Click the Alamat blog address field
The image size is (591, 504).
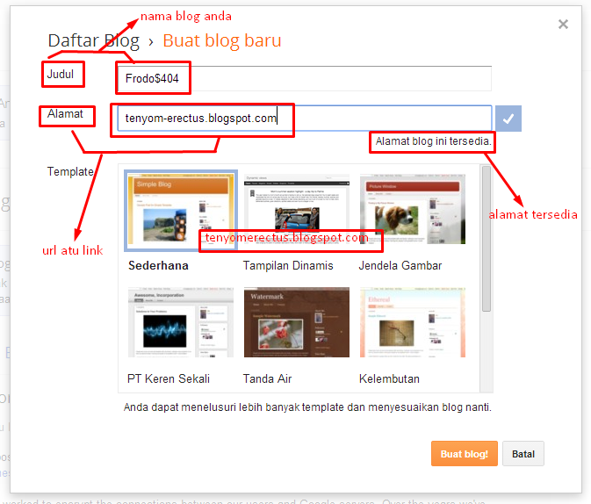(x=305, y=119)
